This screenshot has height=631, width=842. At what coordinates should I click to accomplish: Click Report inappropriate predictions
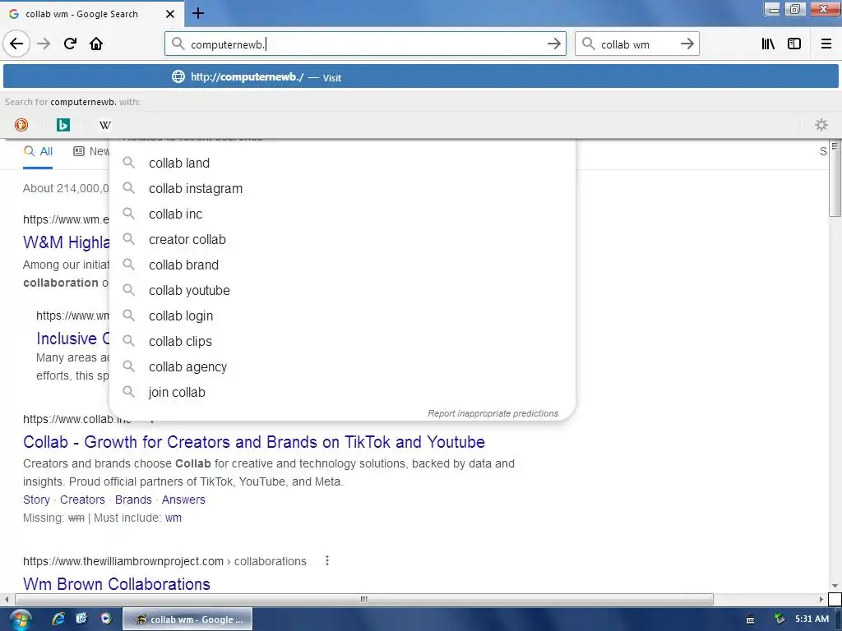493,413
